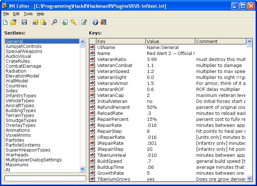Image resolution: width=257 pixels, height=186 pixels.
Task: Click the magnifying glass search icon
Action: pyautogui.click(x=54, y=23)
